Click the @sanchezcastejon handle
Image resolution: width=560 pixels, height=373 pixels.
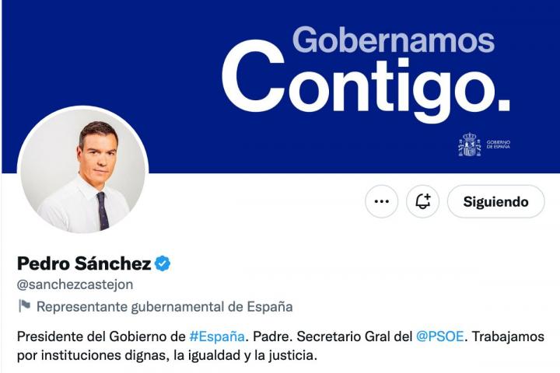pyautogui.click(x=75, y=284)
